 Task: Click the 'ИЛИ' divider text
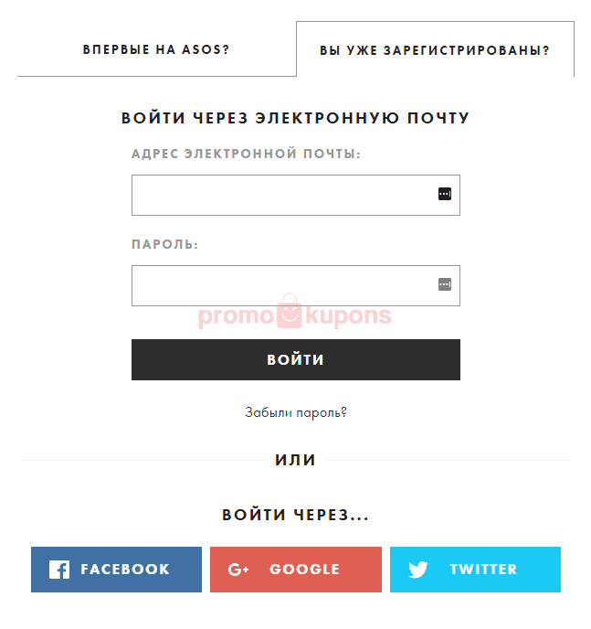[296, 460]
